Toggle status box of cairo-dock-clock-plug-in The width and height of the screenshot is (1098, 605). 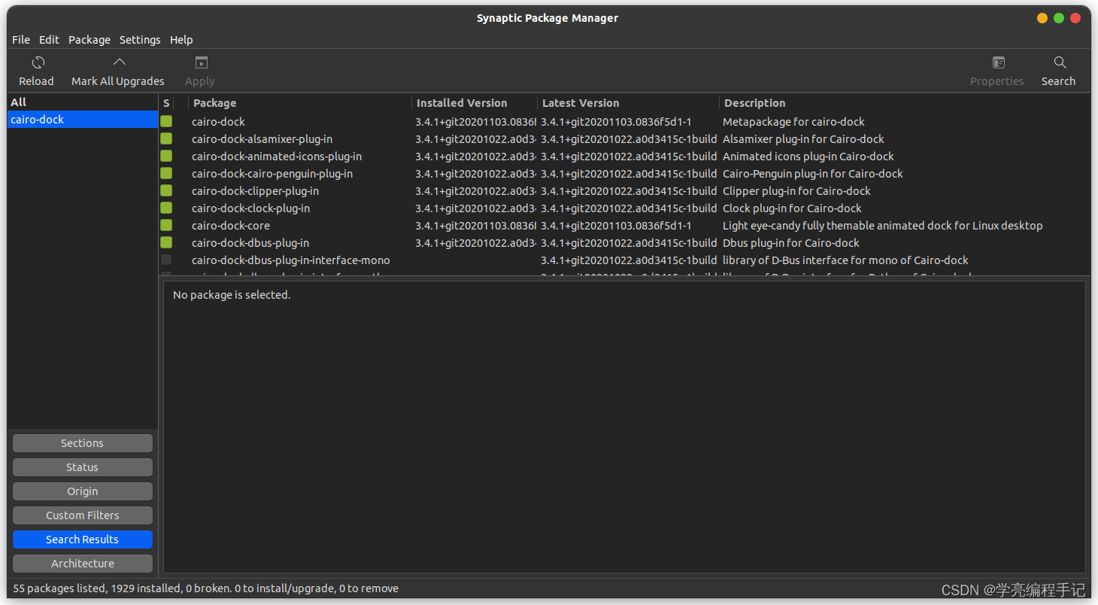[166, 208]
